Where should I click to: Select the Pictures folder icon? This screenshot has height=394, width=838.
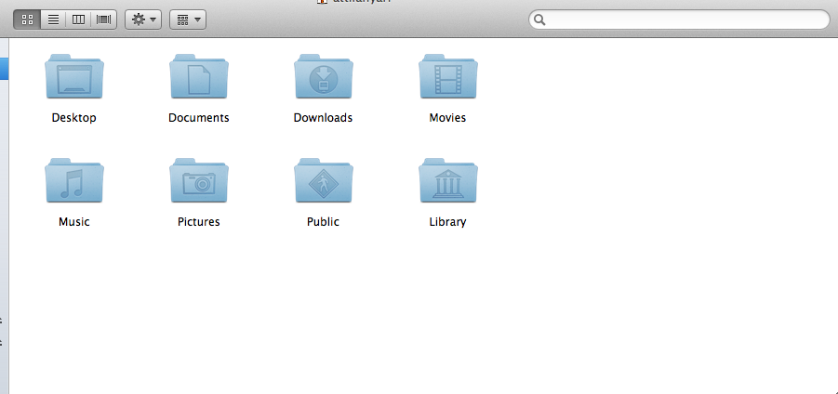199,180
